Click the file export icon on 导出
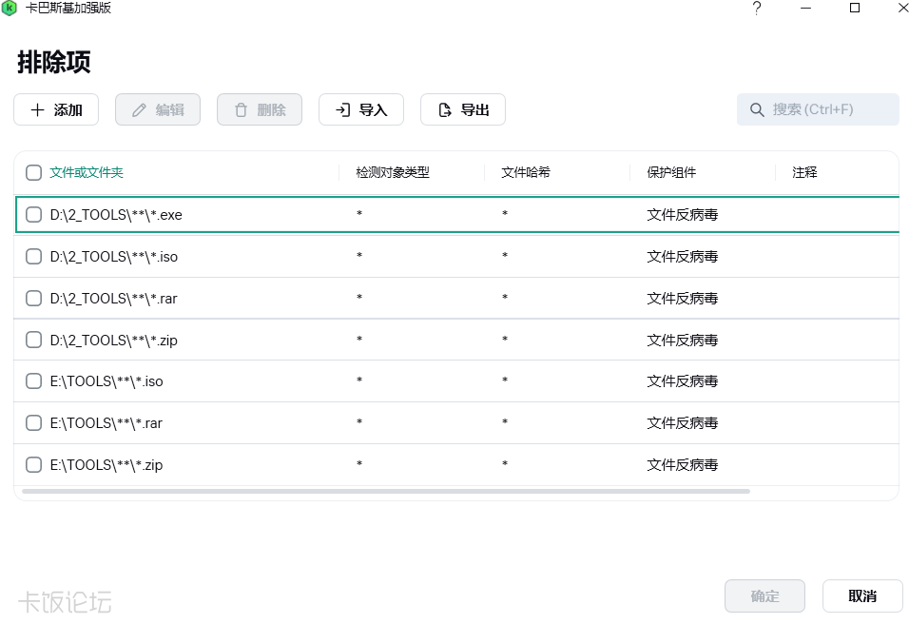The image size is (909, 624). [445, 109]
